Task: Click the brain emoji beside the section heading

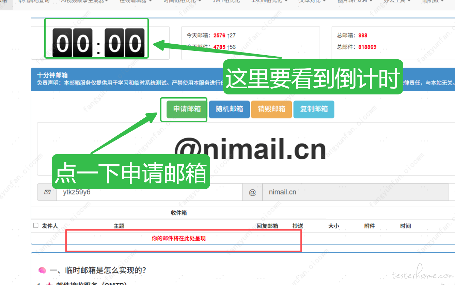Action: [42, 271]
